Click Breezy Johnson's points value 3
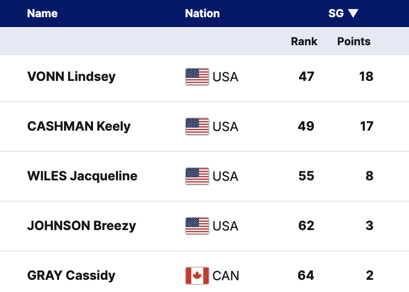409x292 pixels. (x=369, y=226)
